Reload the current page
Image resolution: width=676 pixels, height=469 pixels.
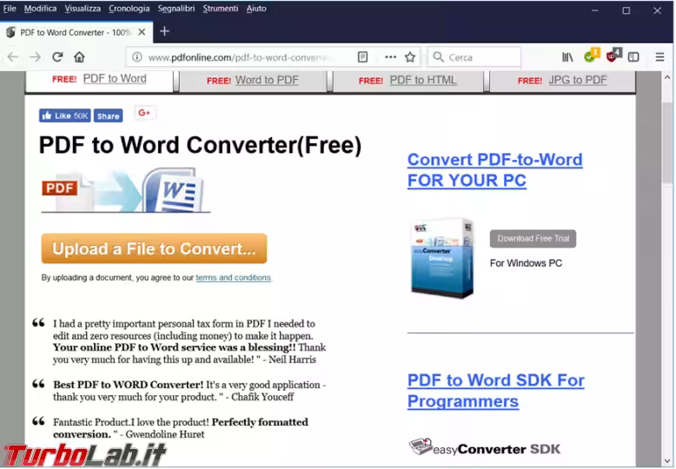pyautogui.click(x=57, y=57)
